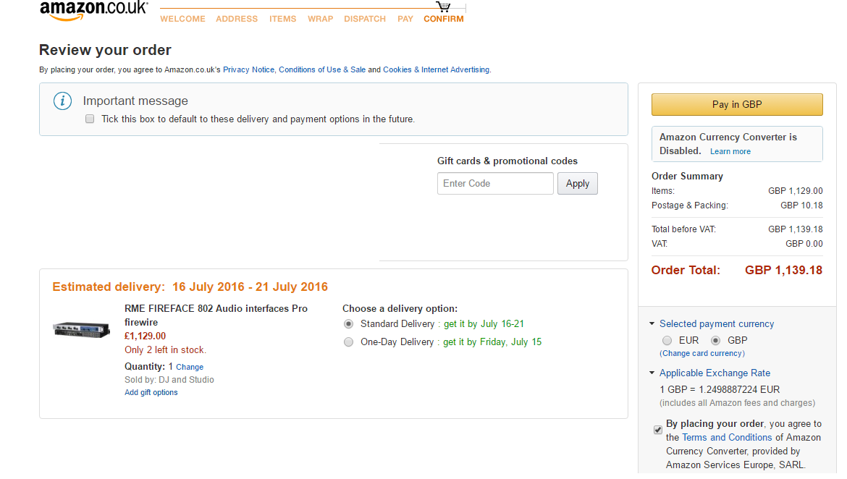Viewport: 847px width, 479px height.
Task: Change the item quantity
Action: pos(190,368)
